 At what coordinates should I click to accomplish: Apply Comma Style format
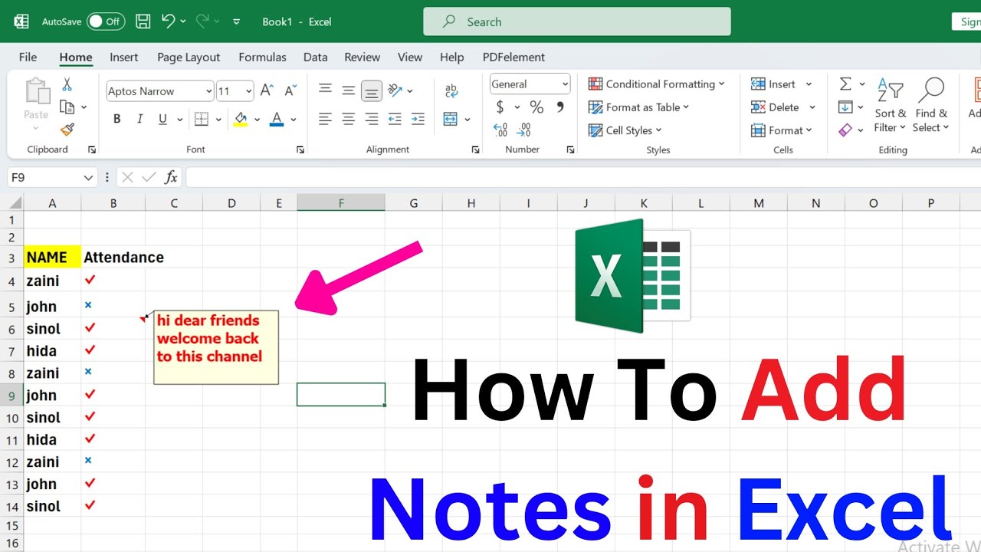click(x=560, y=107)
